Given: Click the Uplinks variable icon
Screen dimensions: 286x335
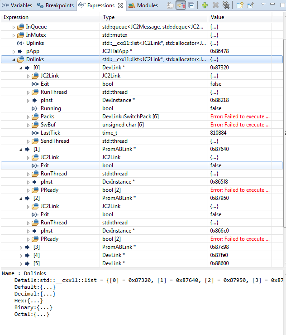Looking at the screenshot, I should [x=20, y=43].
